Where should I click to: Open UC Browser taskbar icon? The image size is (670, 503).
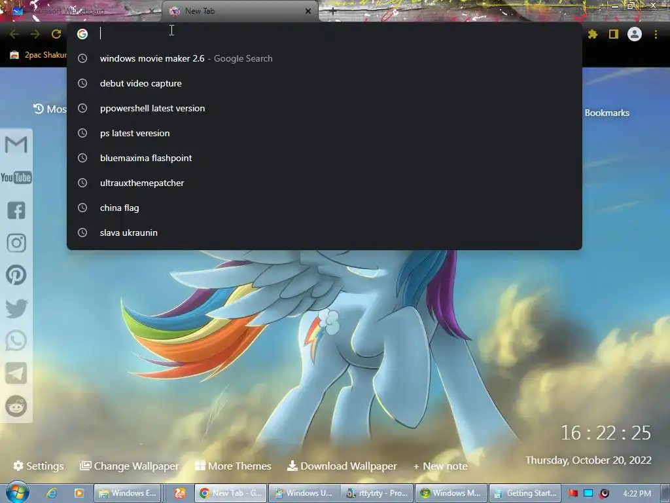pyautogui.click(x=179, y=493)
